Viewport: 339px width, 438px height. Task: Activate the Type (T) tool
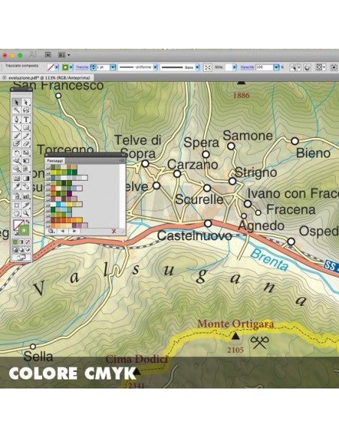pyautogui.click(x=25, y=119)
